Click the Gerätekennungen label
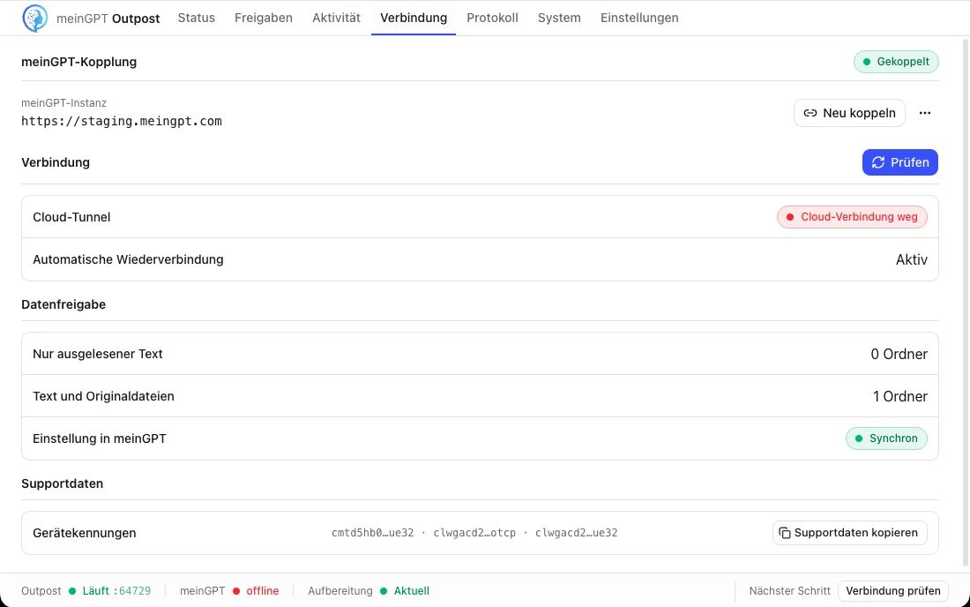This screenshot has height=607, width=970. click(x=84, y=534)
